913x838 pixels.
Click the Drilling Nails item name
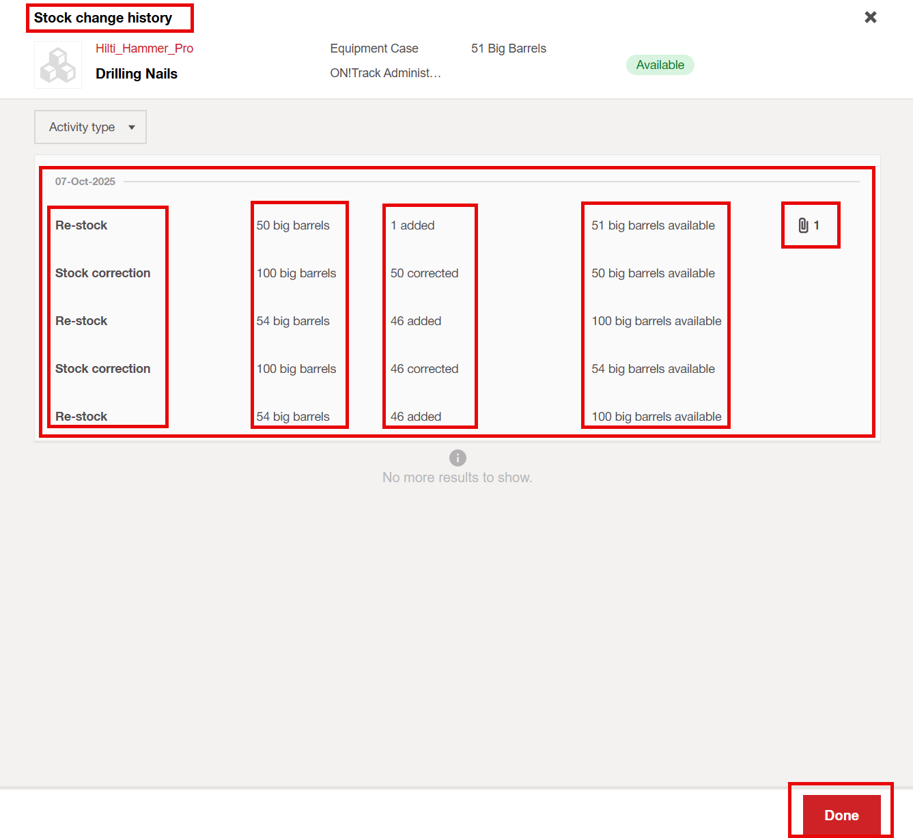click(137, 74)
